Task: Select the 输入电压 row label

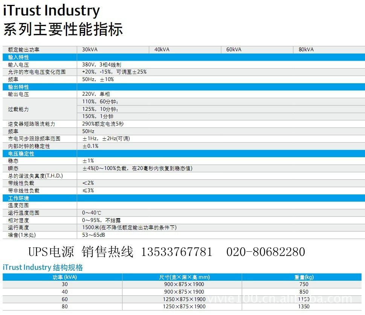Action: pyautogui.click(x=18, y=65)
